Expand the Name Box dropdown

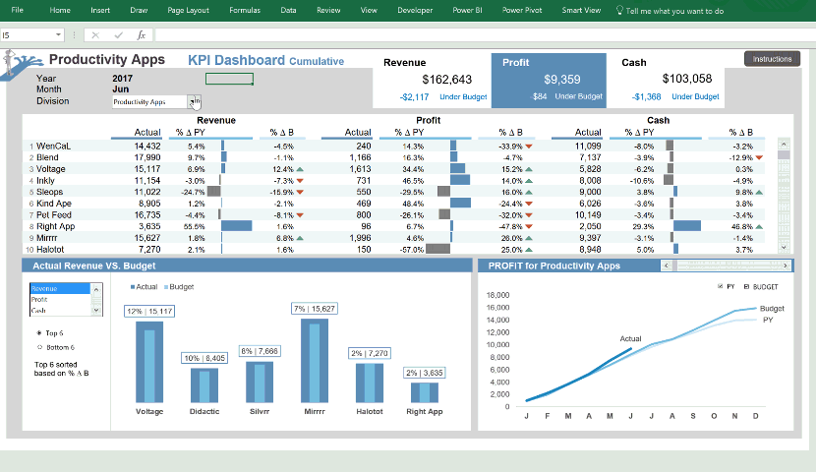(59, 34)
